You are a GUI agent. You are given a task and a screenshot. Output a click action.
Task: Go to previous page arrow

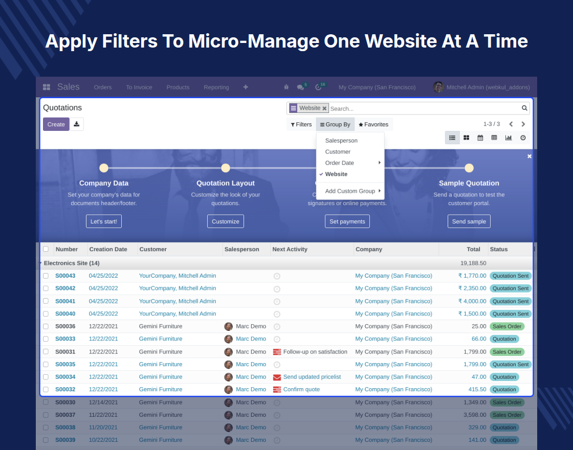click(x=511, y=124)
